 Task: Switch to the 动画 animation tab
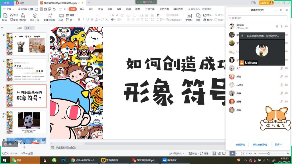[110, 9]
